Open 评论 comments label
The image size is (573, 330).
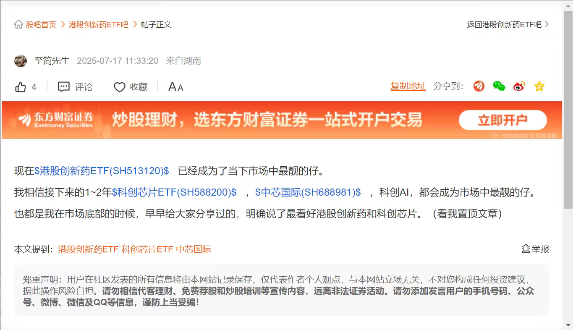pos(84,87)
